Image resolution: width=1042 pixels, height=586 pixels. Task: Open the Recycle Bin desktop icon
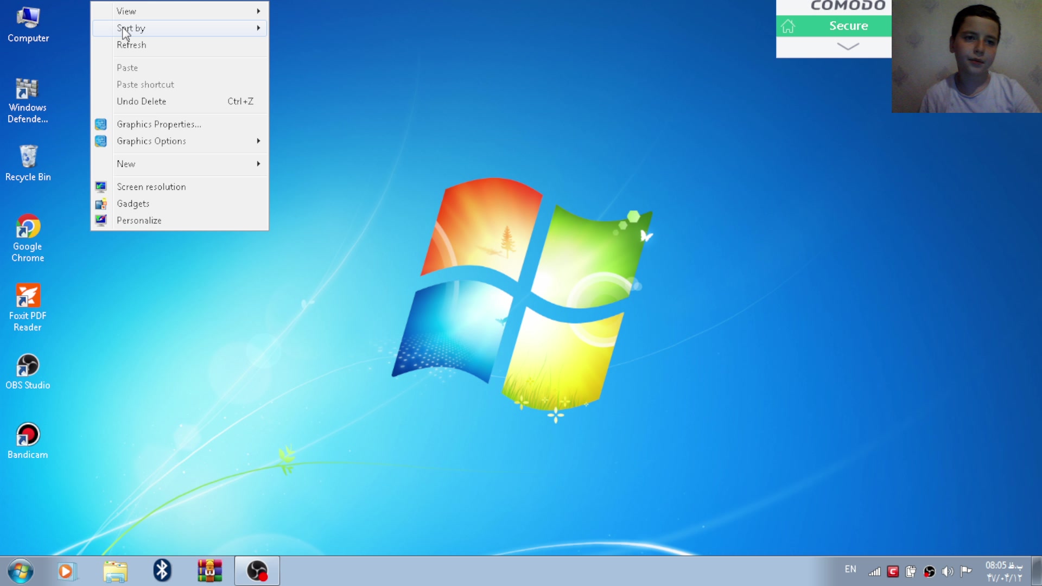pos(28,157)
